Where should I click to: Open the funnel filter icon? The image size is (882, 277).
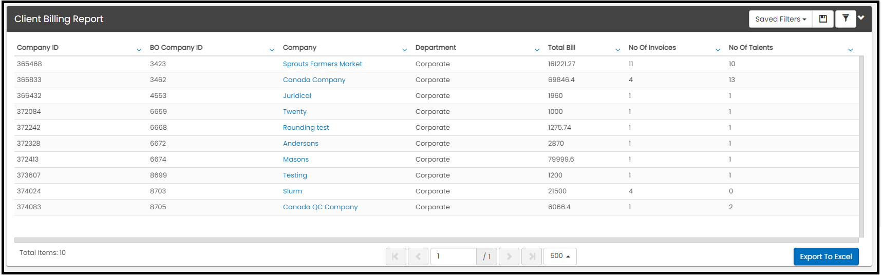tap(846, 19)
